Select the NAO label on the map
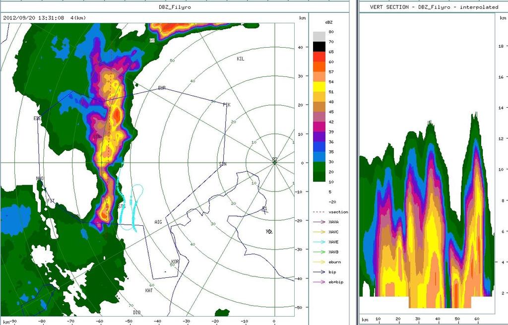This screenshot has width=508, height=325. tap(40, 179)
